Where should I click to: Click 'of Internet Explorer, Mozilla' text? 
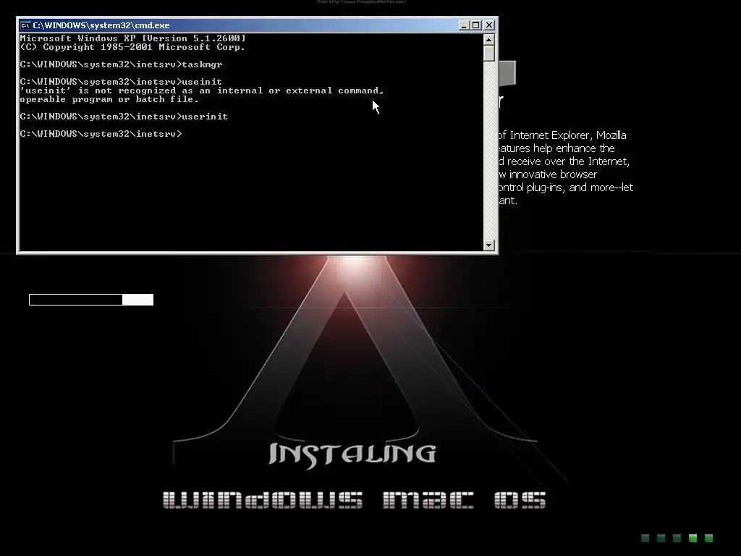[562, 135]
